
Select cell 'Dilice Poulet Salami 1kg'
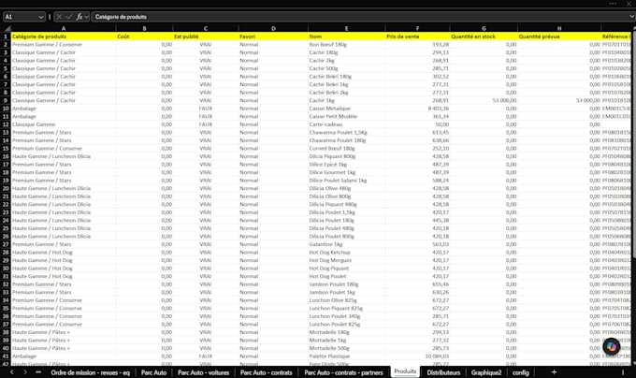[x=346, y=181]
